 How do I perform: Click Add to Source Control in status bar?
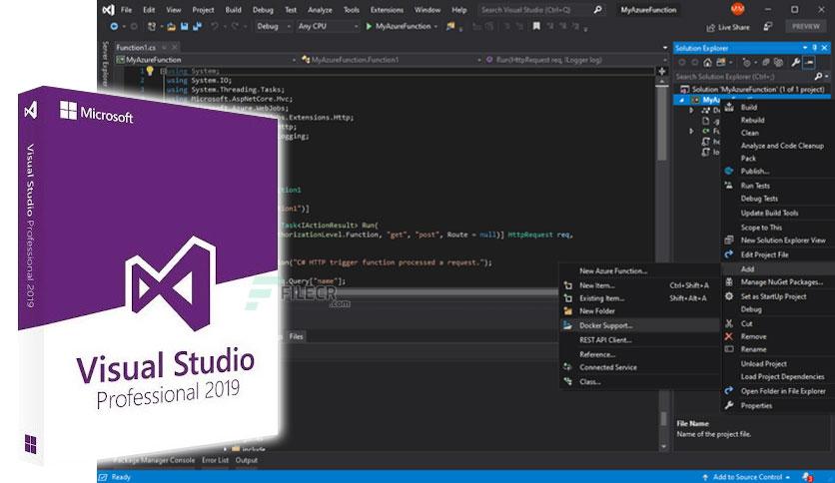[749, 477]
